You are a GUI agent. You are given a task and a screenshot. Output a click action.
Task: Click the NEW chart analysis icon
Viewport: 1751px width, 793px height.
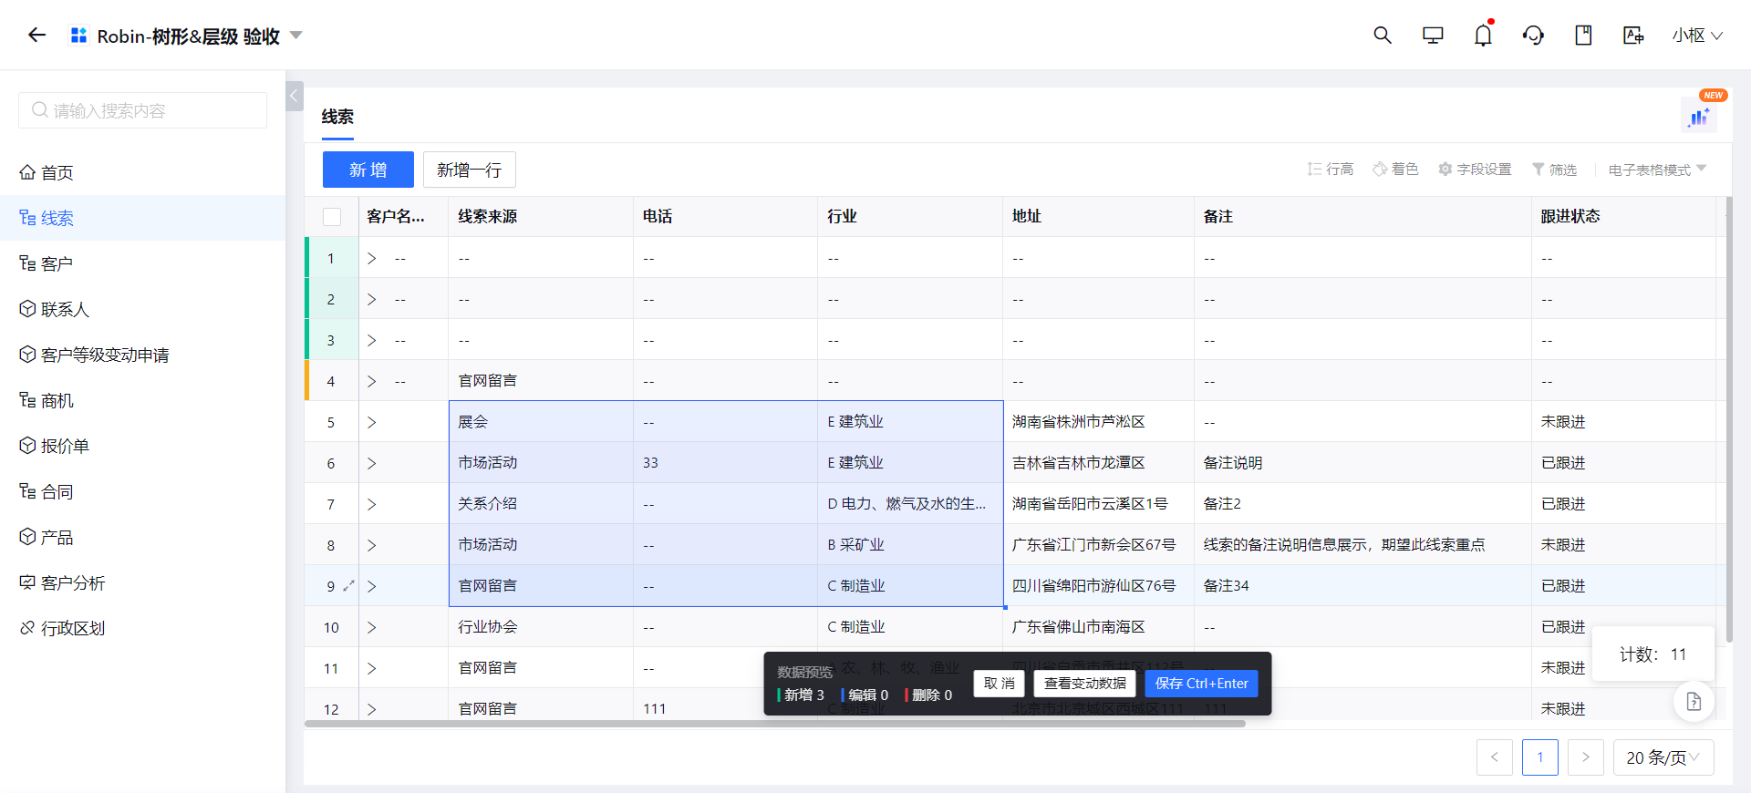[x=1699, y=117]
